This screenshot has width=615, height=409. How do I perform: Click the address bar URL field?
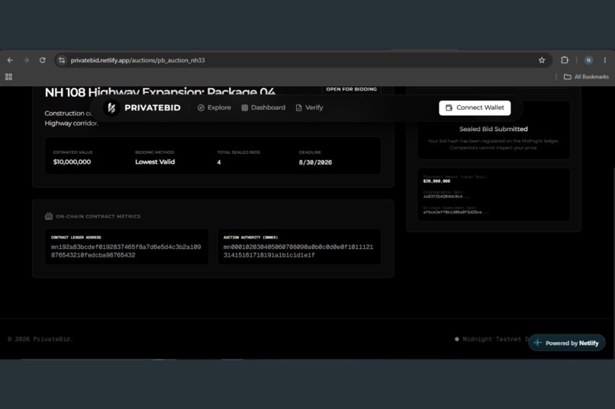(302, 60)
